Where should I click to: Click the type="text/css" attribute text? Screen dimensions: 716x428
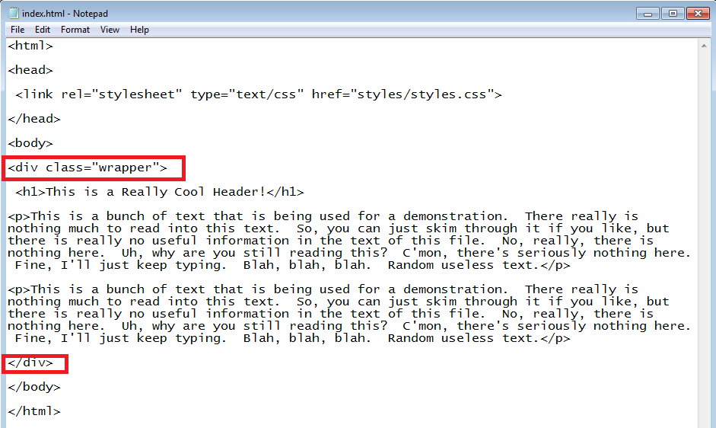tap(247, 94)
